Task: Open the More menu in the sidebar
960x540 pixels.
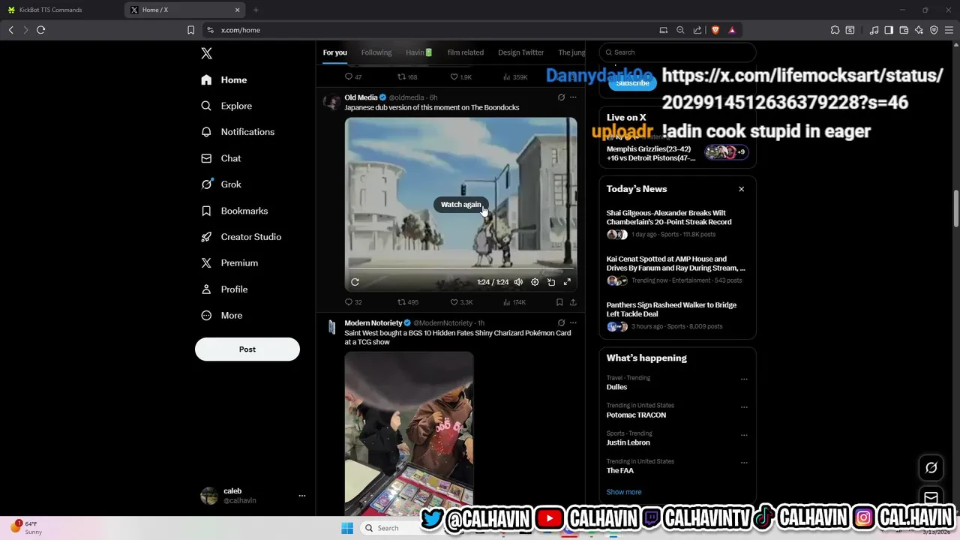Action: [x=221, y=316]
